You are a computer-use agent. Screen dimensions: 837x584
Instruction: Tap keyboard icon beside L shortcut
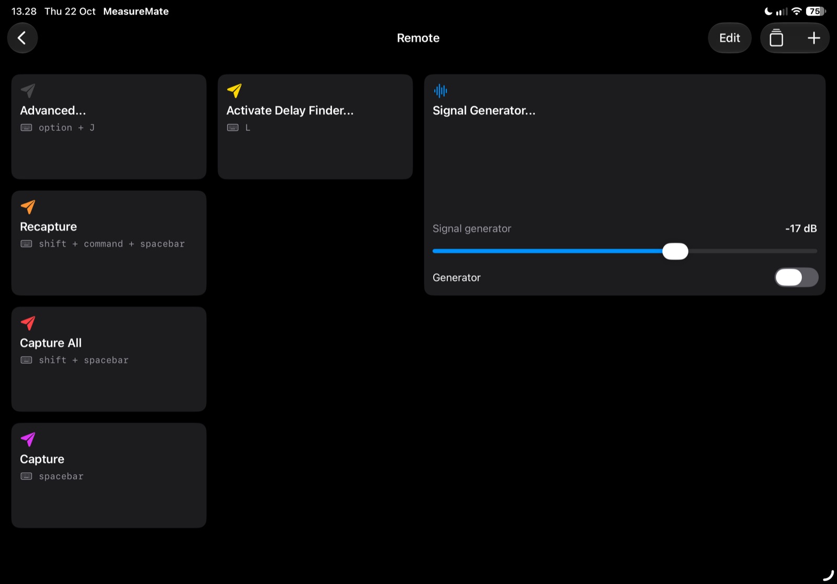click(x=233, y=128)
